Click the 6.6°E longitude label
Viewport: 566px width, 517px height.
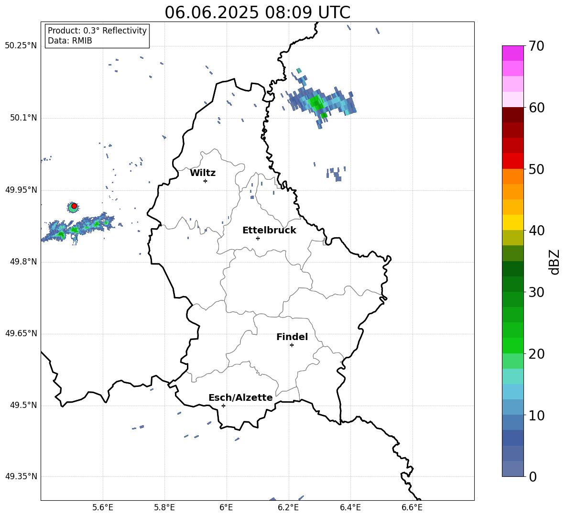pyautogui.click(x=412, y=507)
